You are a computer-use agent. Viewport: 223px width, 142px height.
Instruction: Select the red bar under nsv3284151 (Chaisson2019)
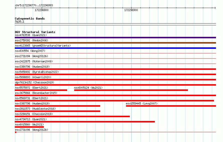72,116
